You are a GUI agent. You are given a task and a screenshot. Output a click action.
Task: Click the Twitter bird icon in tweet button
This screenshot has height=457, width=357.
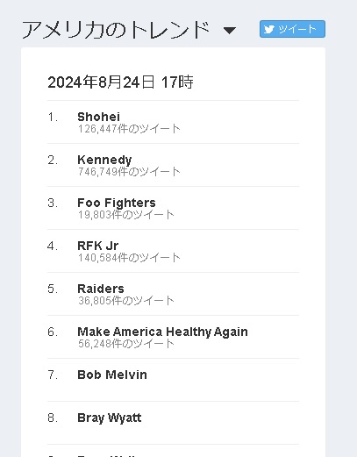(269, 29)
